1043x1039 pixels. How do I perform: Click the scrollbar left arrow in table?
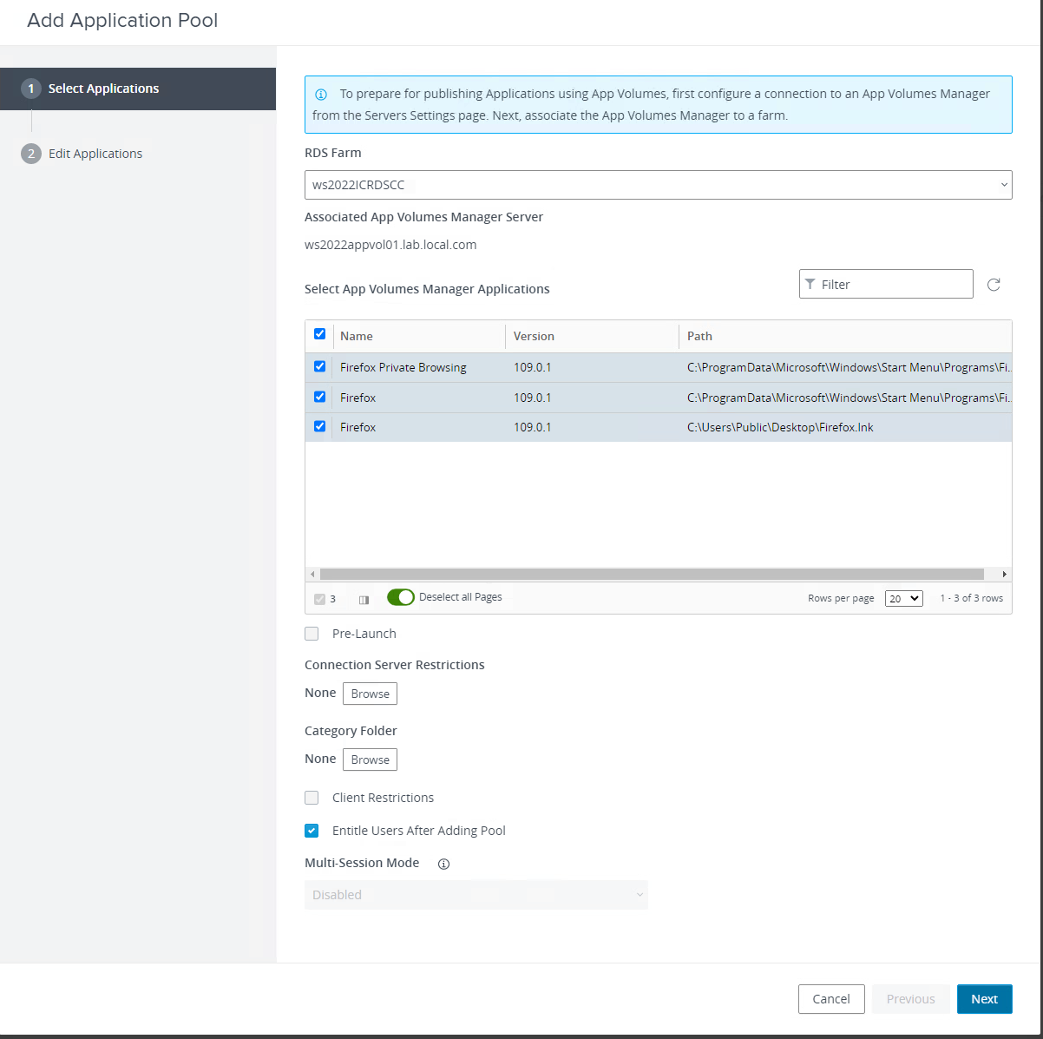(312, 575)
